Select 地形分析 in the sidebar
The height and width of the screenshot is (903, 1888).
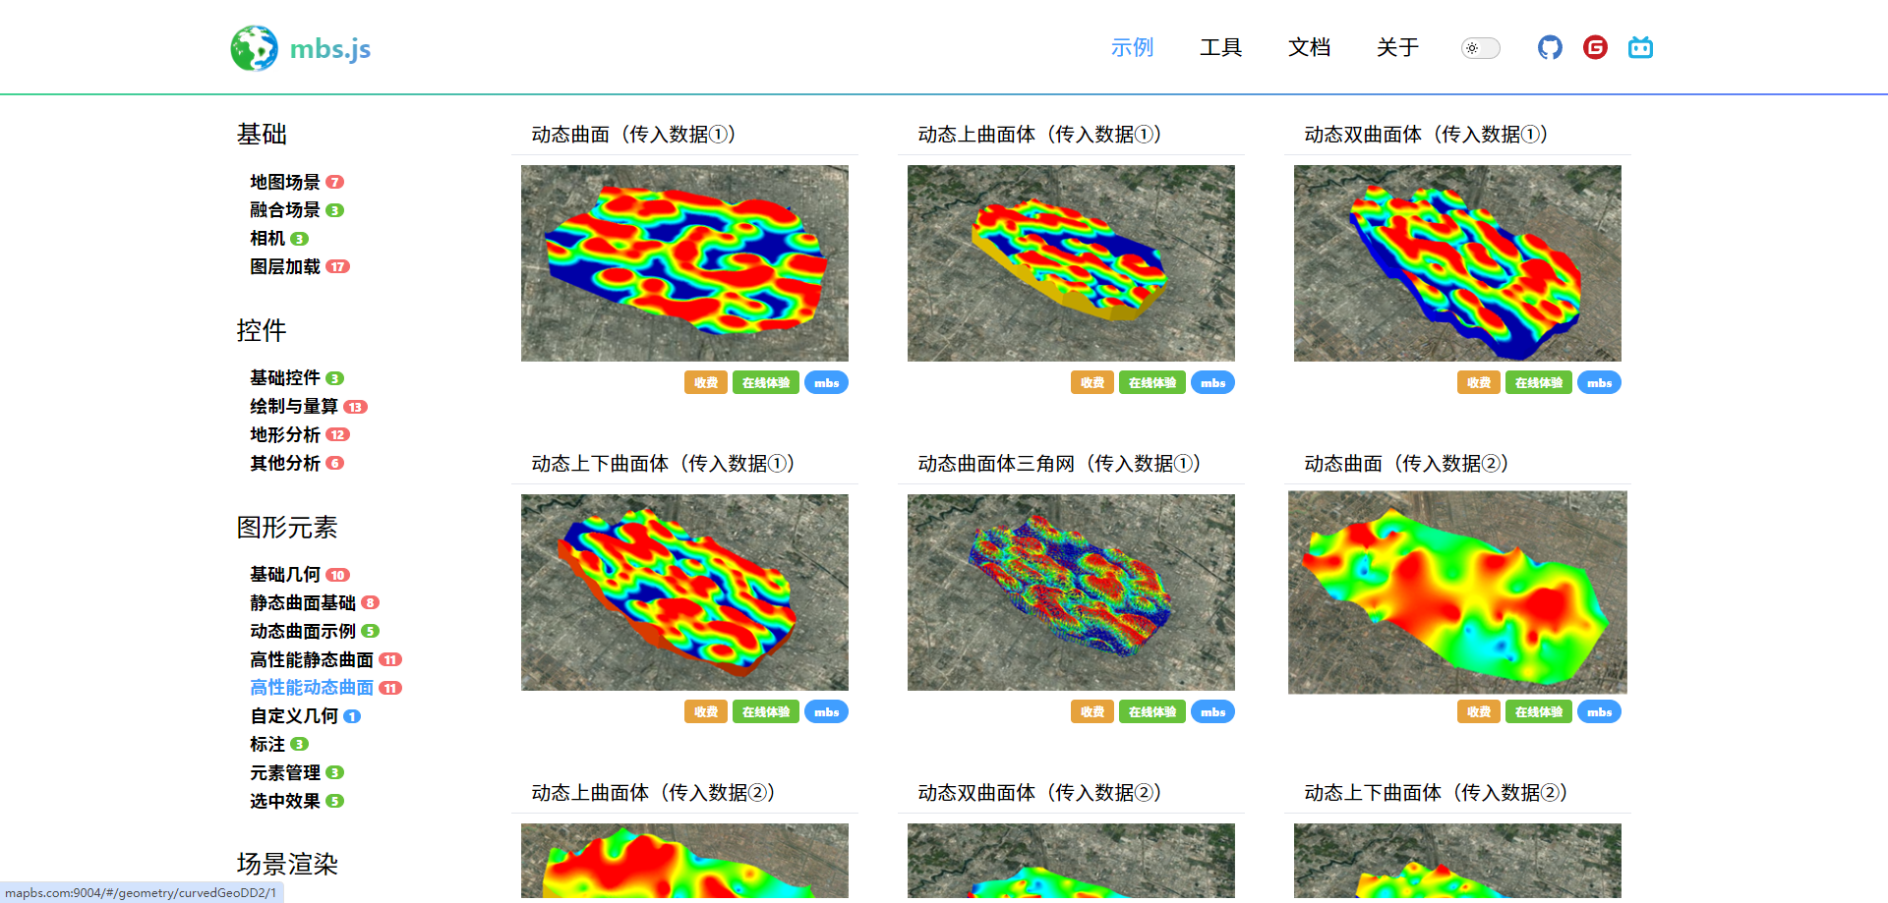(x=285, y=435)
